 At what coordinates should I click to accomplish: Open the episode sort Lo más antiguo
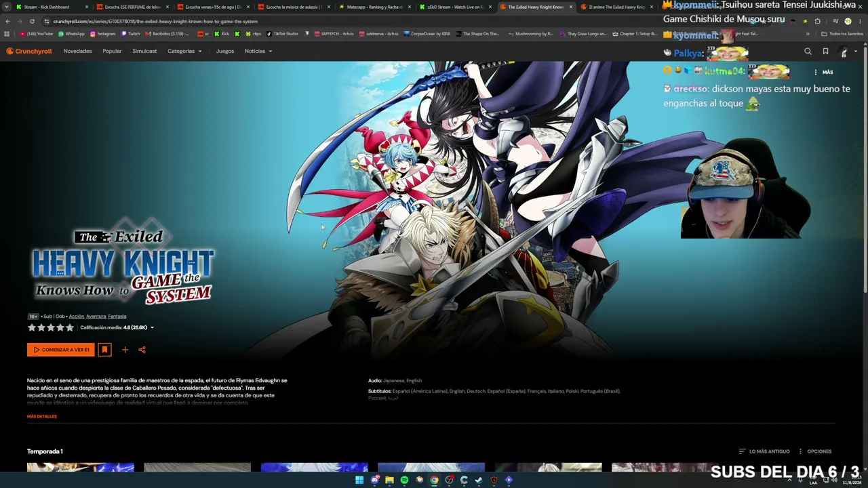(764, 451)
